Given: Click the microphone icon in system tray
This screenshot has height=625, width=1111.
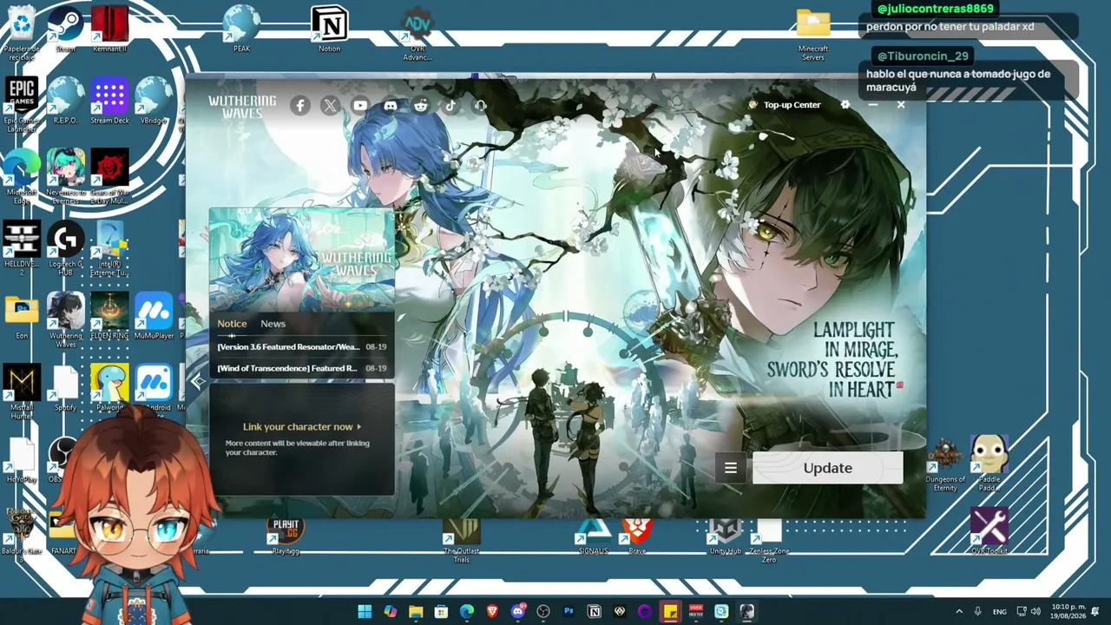Looking at the screenshot, I should (977, 611).
